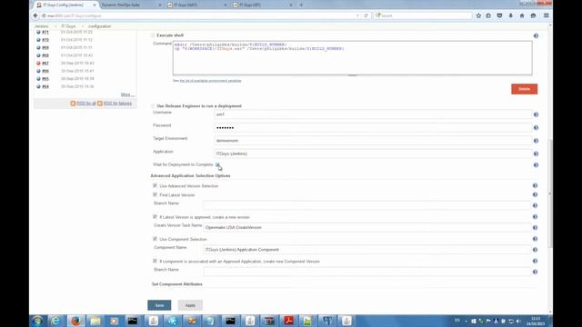The height and width of the screenshot is (327, 582).
Task: Bookmark this page with the star icon
Action: pos(478,15)
